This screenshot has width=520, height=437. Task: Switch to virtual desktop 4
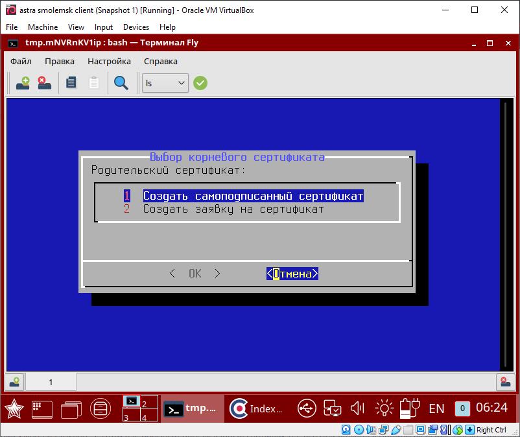click(x=149, y=414)
